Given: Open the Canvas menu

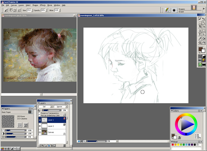Looking at the screenshot, I should [14, 5].
